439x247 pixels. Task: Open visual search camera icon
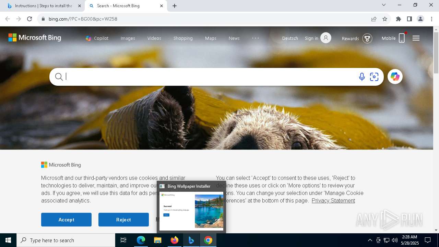(374, 77)
